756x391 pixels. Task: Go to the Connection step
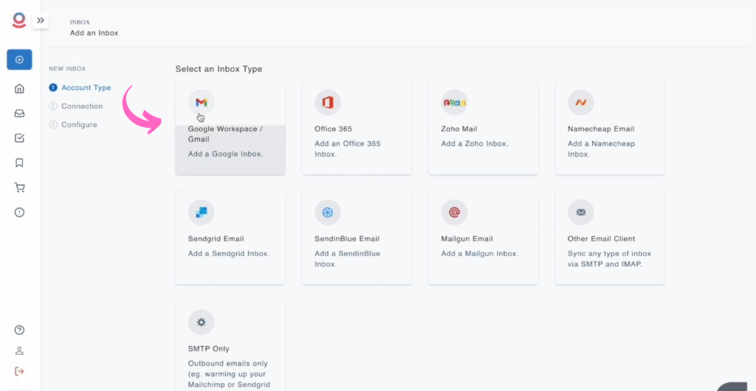coord(81,106)
